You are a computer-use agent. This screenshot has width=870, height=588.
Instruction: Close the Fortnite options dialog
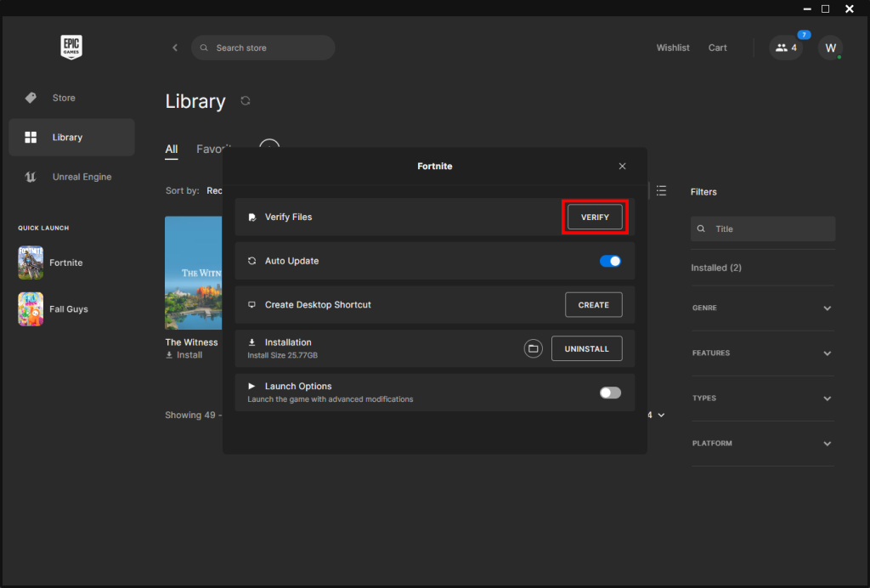(x=622, y=166)
